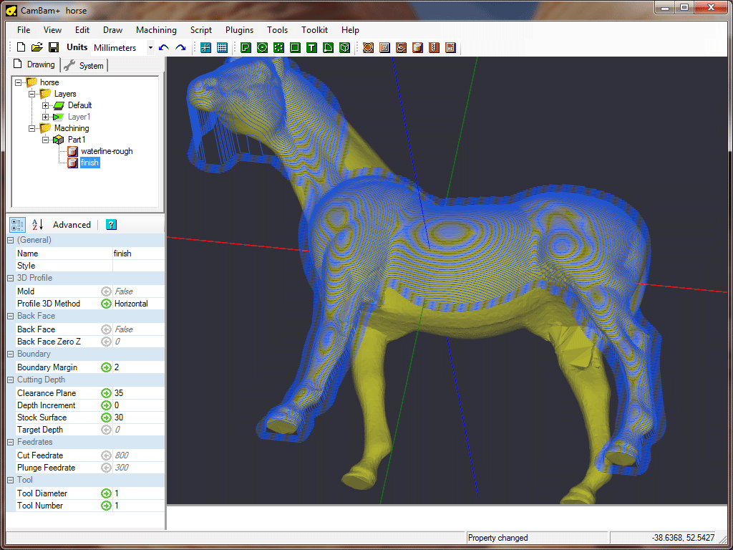733x550 pixels.
Task: Click the Advanced properties button
Action: point(72,224)
